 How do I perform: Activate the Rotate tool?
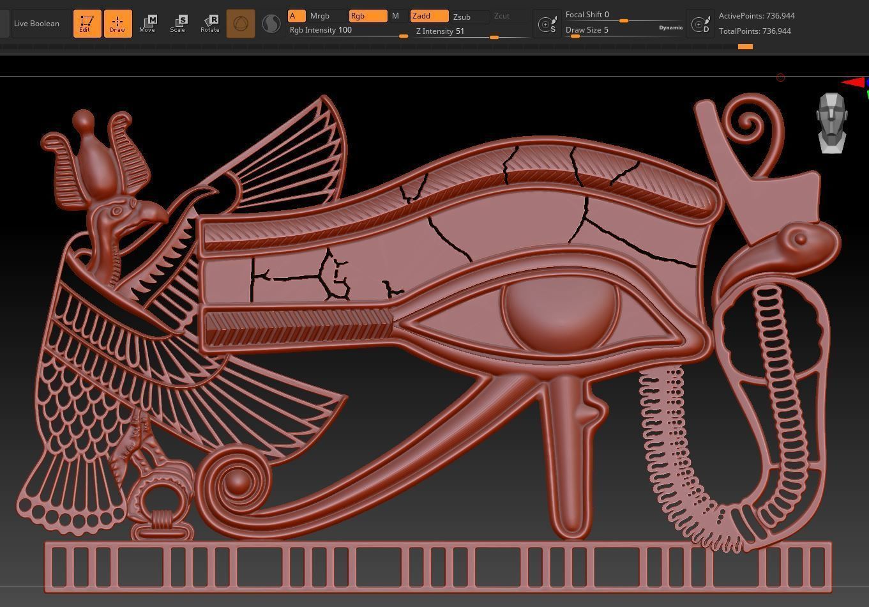click(209, 24)
